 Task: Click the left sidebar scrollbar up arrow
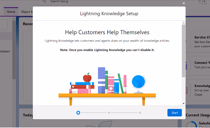coord(14,19)
